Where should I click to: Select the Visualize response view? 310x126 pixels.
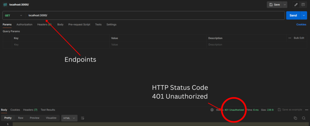(x=51, y=118)
